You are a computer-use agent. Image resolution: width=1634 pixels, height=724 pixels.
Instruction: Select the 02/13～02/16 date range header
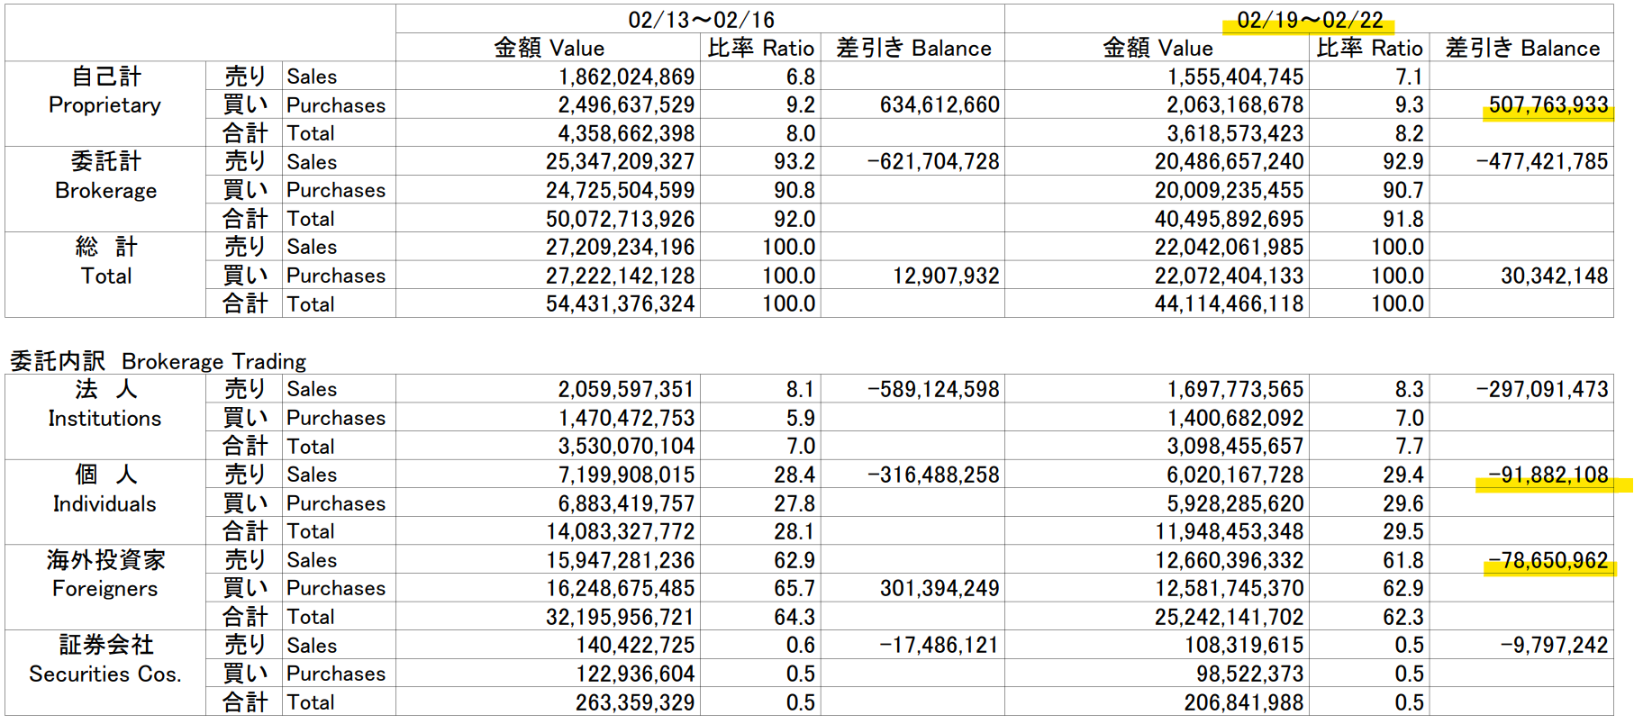click(700, 20)
